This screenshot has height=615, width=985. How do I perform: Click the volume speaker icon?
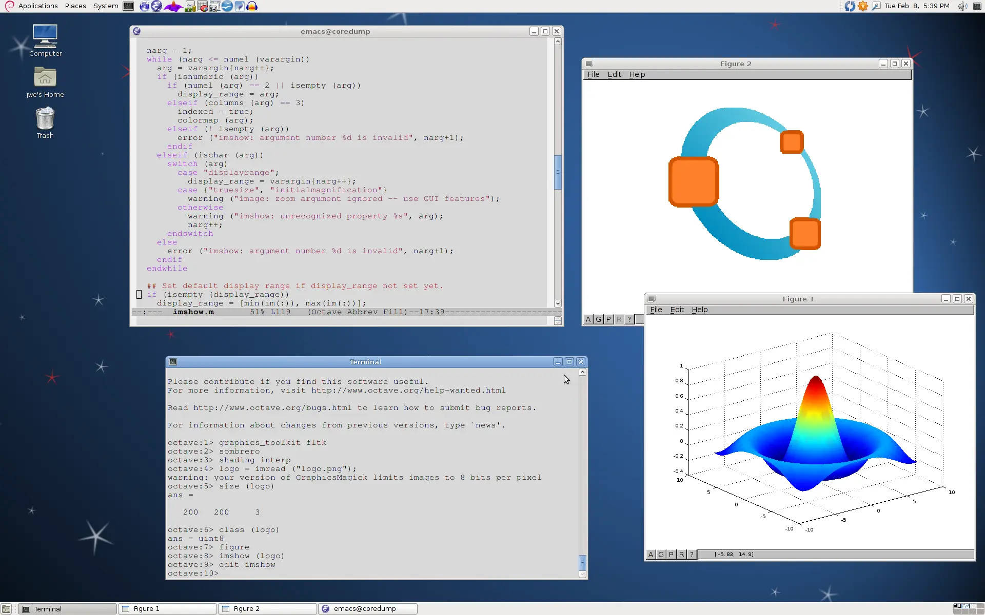tap(962, 6)
